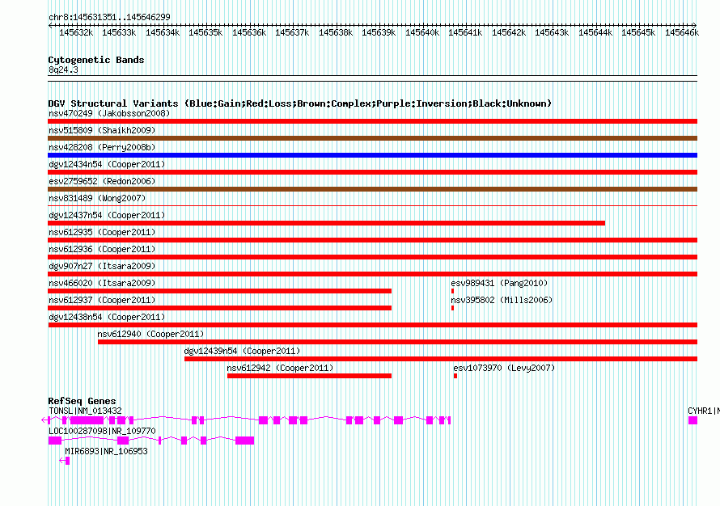Click the 145646k ruler tick label

pos(681,32)
